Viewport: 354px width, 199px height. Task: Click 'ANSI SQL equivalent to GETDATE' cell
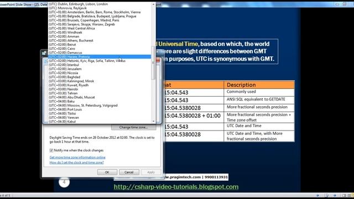(x=259, y=100)
